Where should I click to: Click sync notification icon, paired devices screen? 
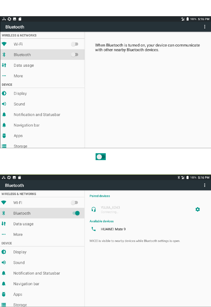[x=9, y=178]
